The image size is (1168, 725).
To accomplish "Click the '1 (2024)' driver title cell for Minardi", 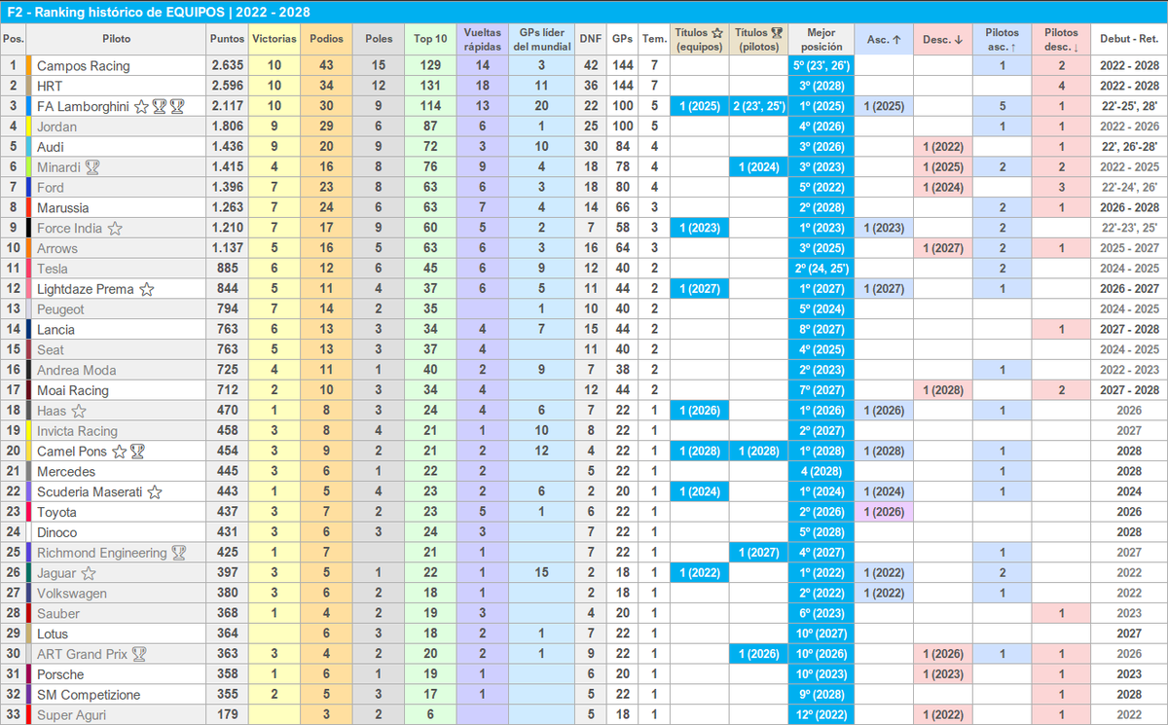I will 758,167.
